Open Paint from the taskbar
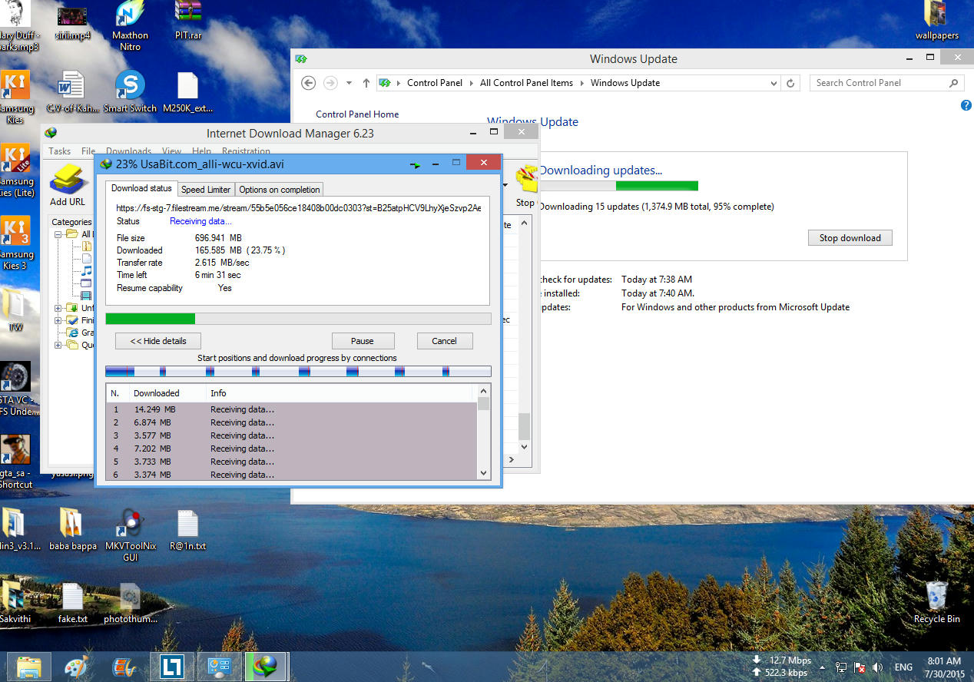The height and width of the screenshot is (682, 974). pos(75,667)
